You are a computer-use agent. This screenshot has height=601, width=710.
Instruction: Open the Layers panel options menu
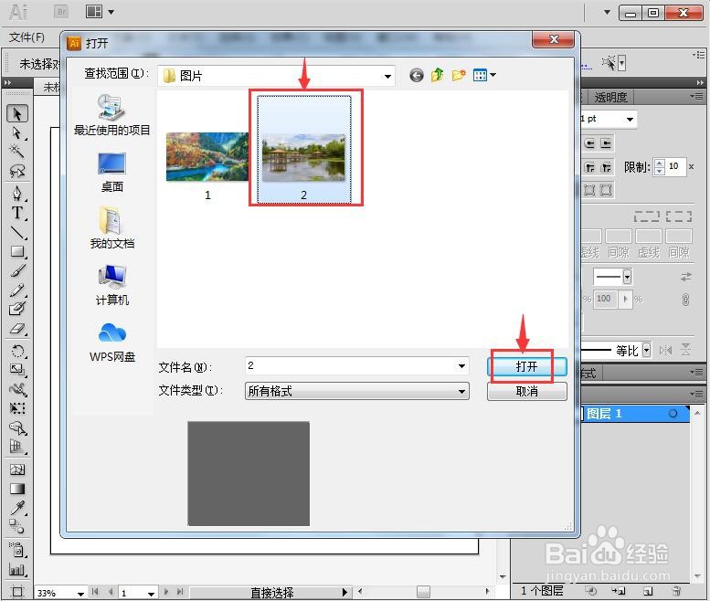point(696,394)
